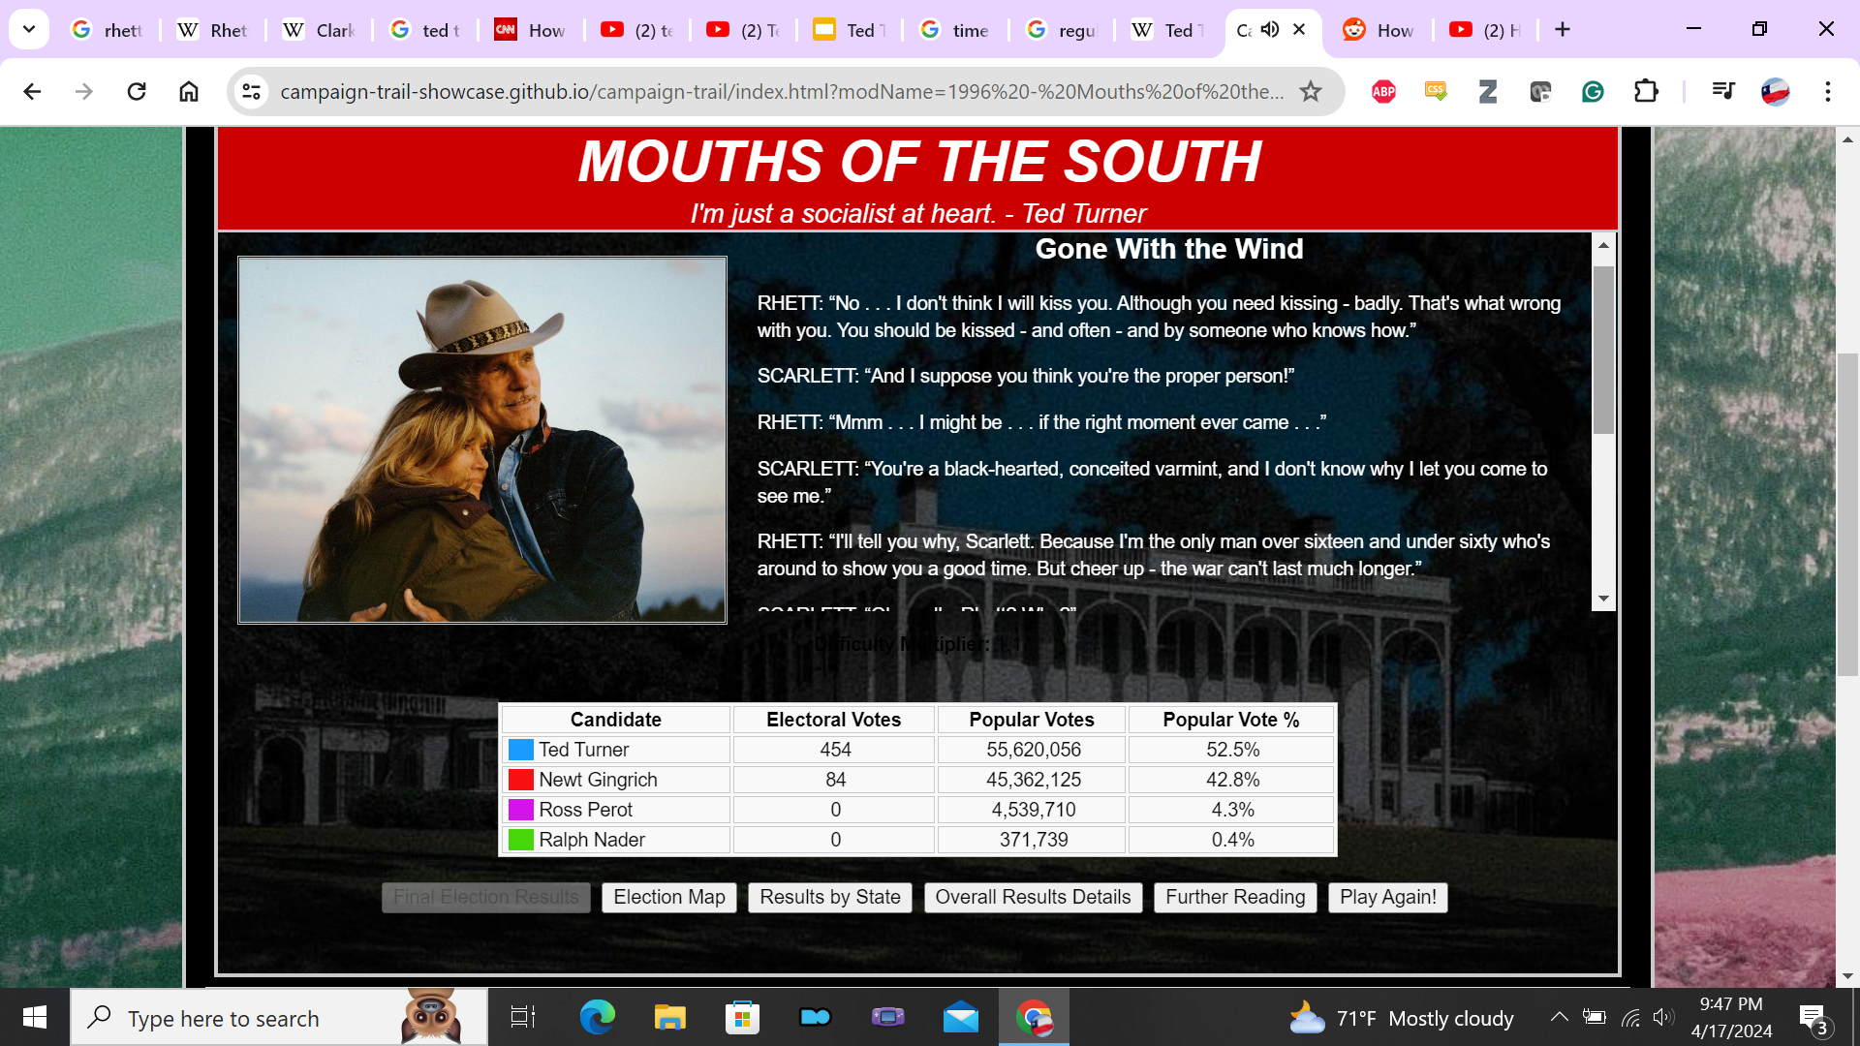Screen dimensions: 1860x1046
Task: Switch to the CNN 'How' tab
Action: 531,30
